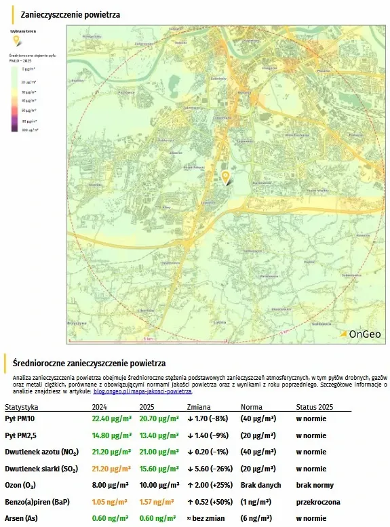The width and height of the screenshot is (390, 527).
Task: Click the "Status 2025" column header
Action: click(314, 407)
